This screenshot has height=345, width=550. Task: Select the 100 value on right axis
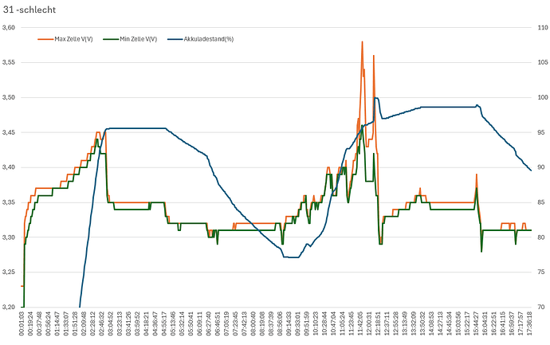click(541, 97)
